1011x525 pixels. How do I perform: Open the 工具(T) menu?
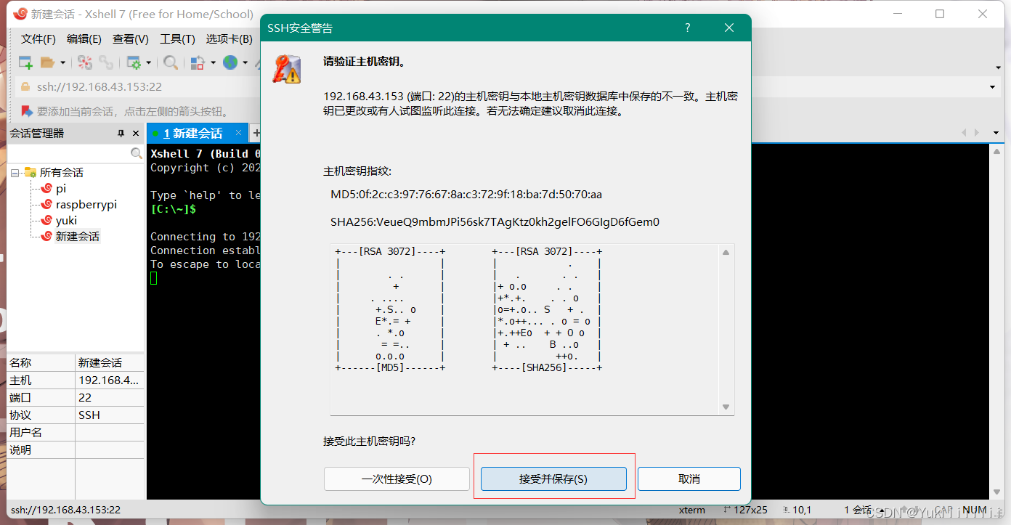tap(178, 39)
